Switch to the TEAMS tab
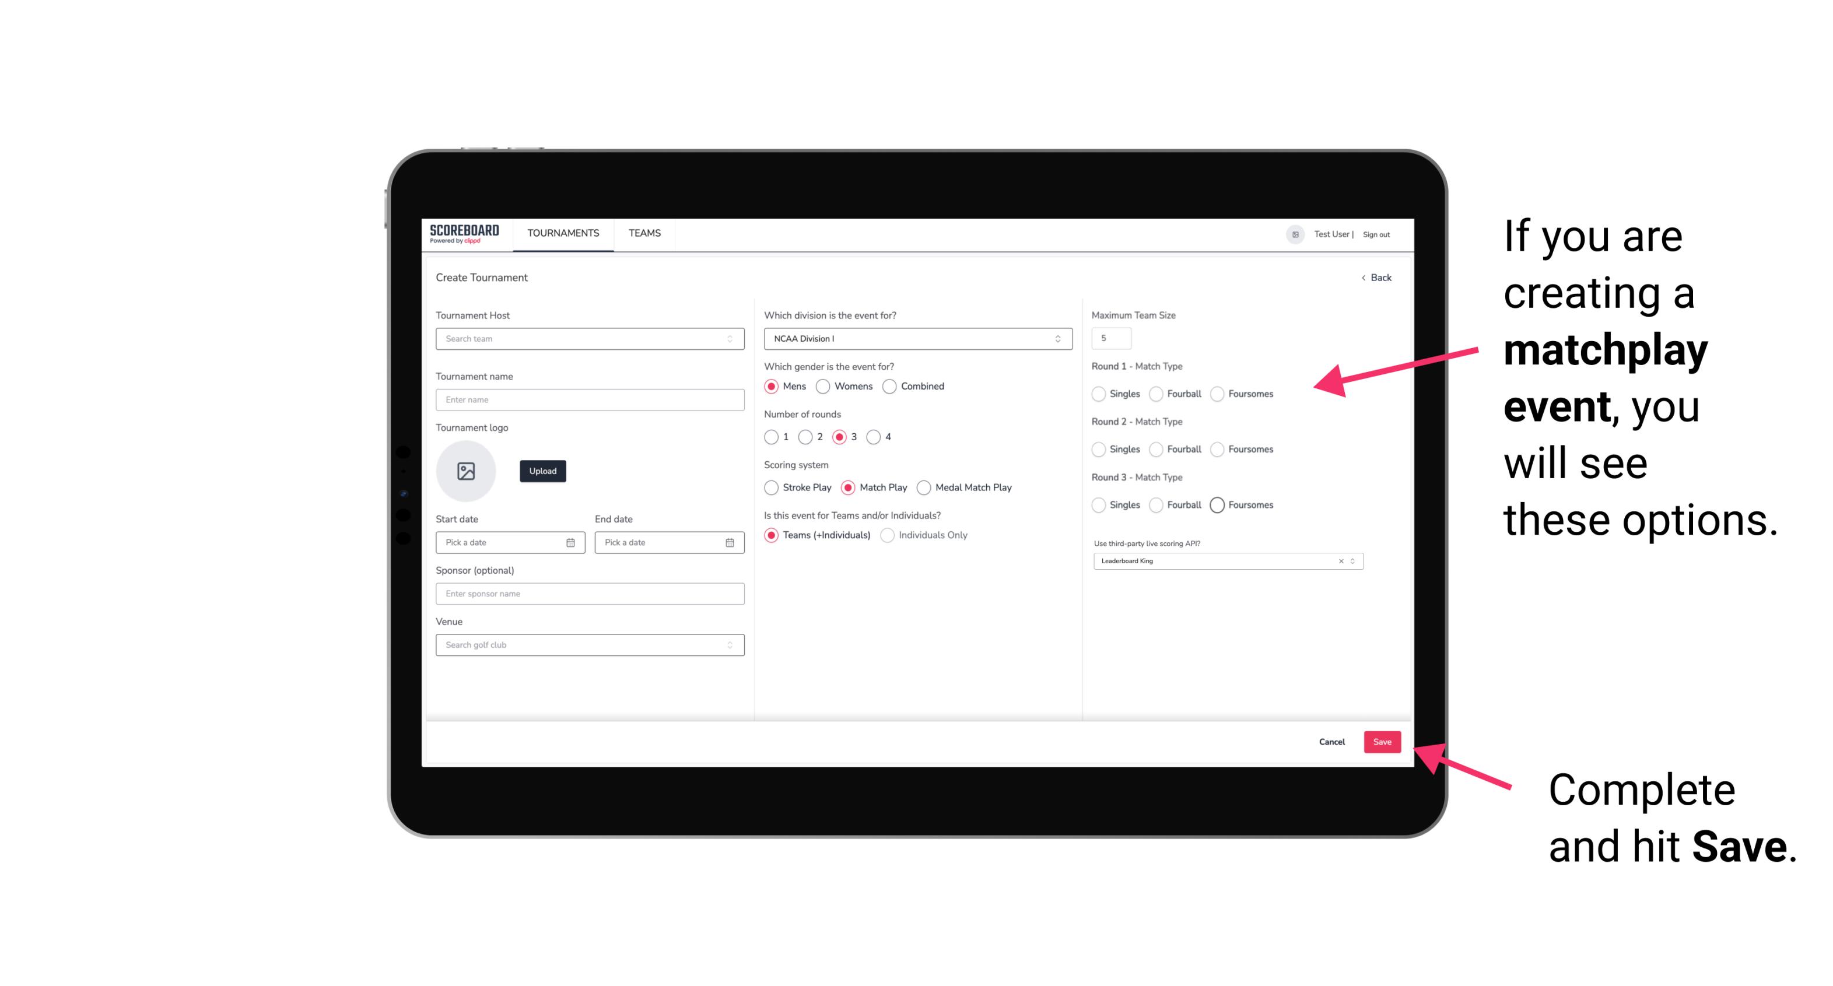Viewport: 1833px width, 986px height. coord(642,233)
